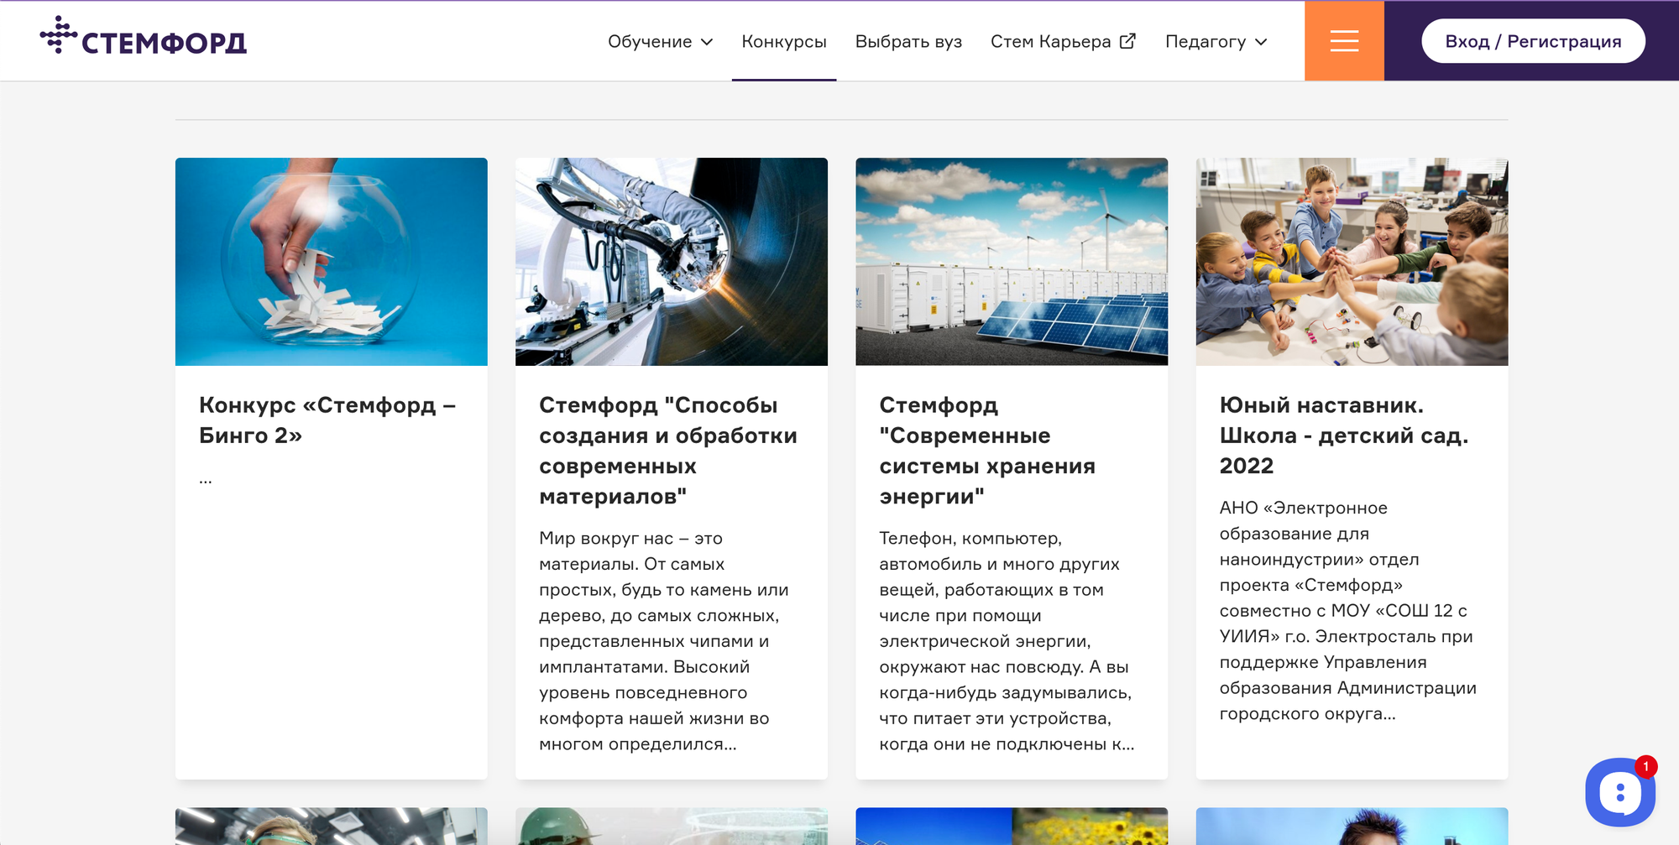This screenshot has width=1679, height=845.
Task: Open the children high-five image
Action: (1351, 262)
